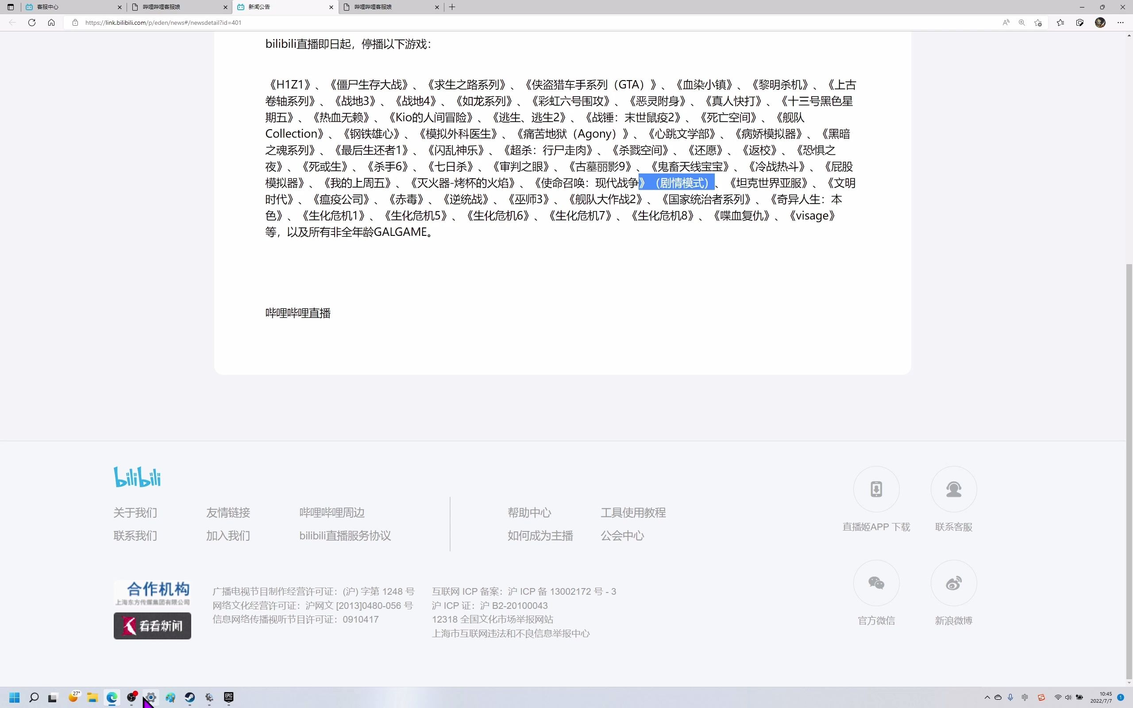Click the 看看新闻 banner
The image size is (1133, 708).
coord(152,626)
